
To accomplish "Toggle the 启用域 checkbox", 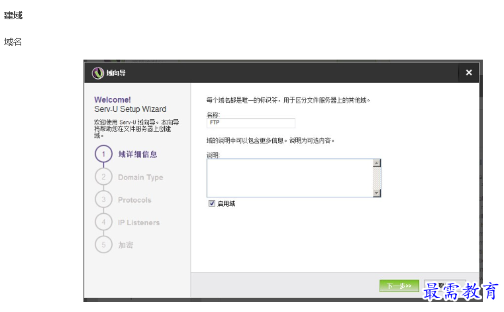I will [212, 203].
